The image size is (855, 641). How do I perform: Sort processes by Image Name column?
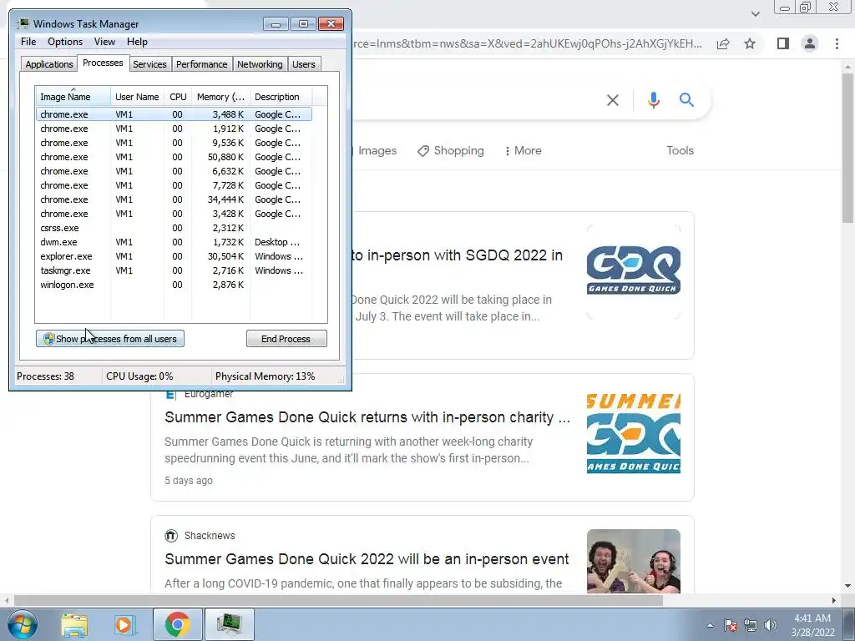pyautogui.click(x=73, y=97)
